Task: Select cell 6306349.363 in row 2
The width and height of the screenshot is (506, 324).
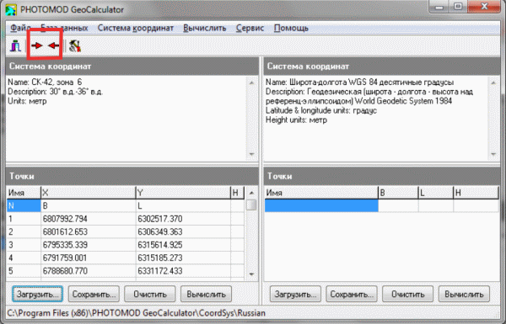Action: click(x=183, y=231)
